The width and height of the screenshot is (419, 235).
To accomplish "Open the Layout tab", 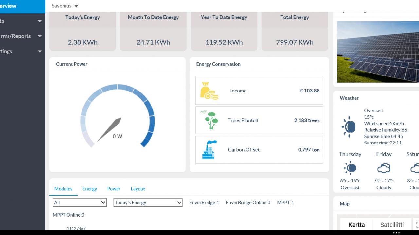I will tap(138, 189).
